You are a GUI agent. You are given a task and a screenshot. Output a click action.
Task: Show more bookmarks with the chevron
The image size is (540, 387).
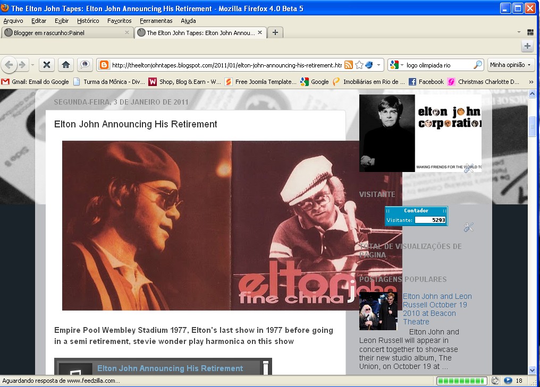pyautogui.click(x=531, y=82)
